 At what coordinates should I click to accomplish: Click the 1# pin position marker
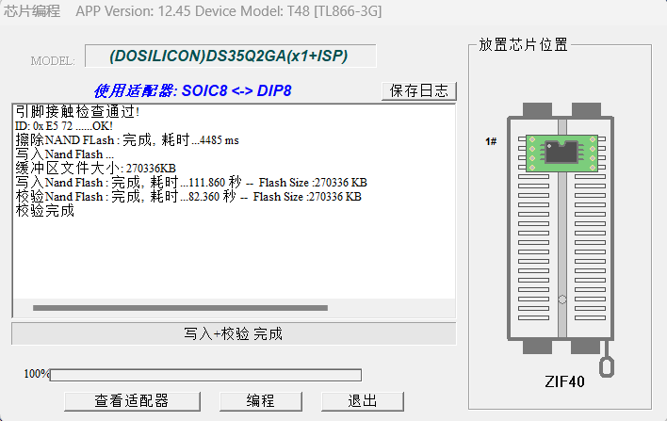[x=491, y=141]
